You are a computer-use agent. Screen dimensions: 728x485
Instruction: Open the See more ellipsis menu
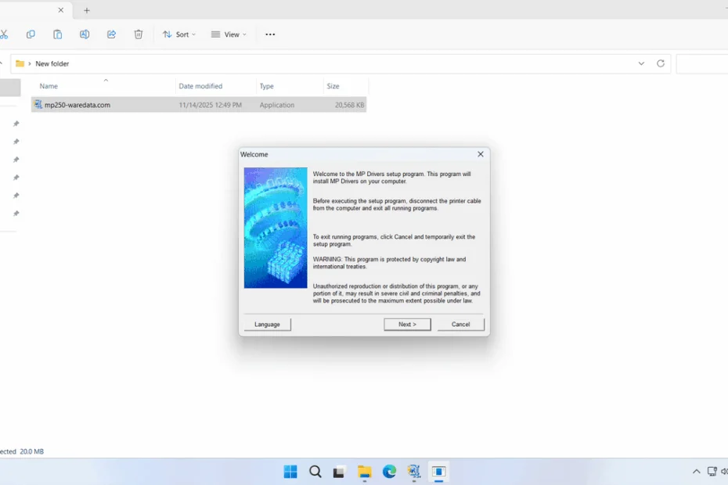click(x=270, y=34)
